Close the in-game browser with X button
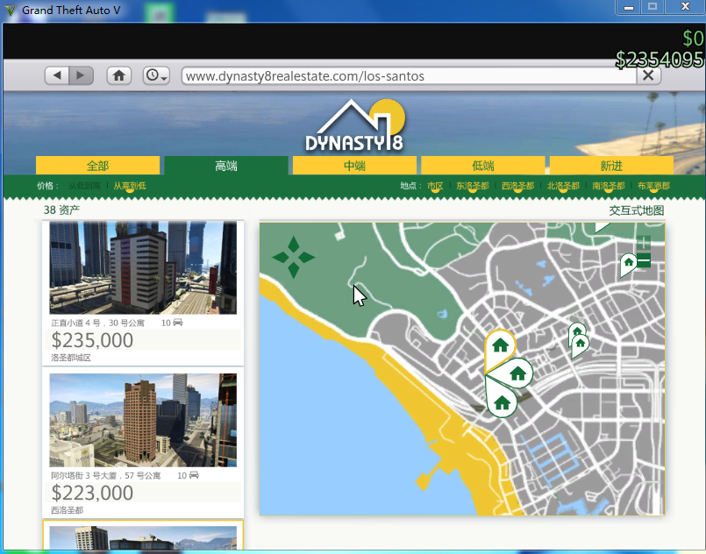706x554 pixels. click(648, 75)
